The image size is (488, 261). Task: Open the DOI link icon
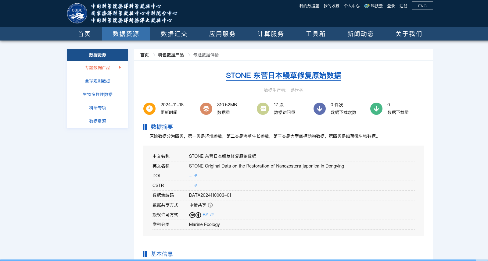coord(195,176)
